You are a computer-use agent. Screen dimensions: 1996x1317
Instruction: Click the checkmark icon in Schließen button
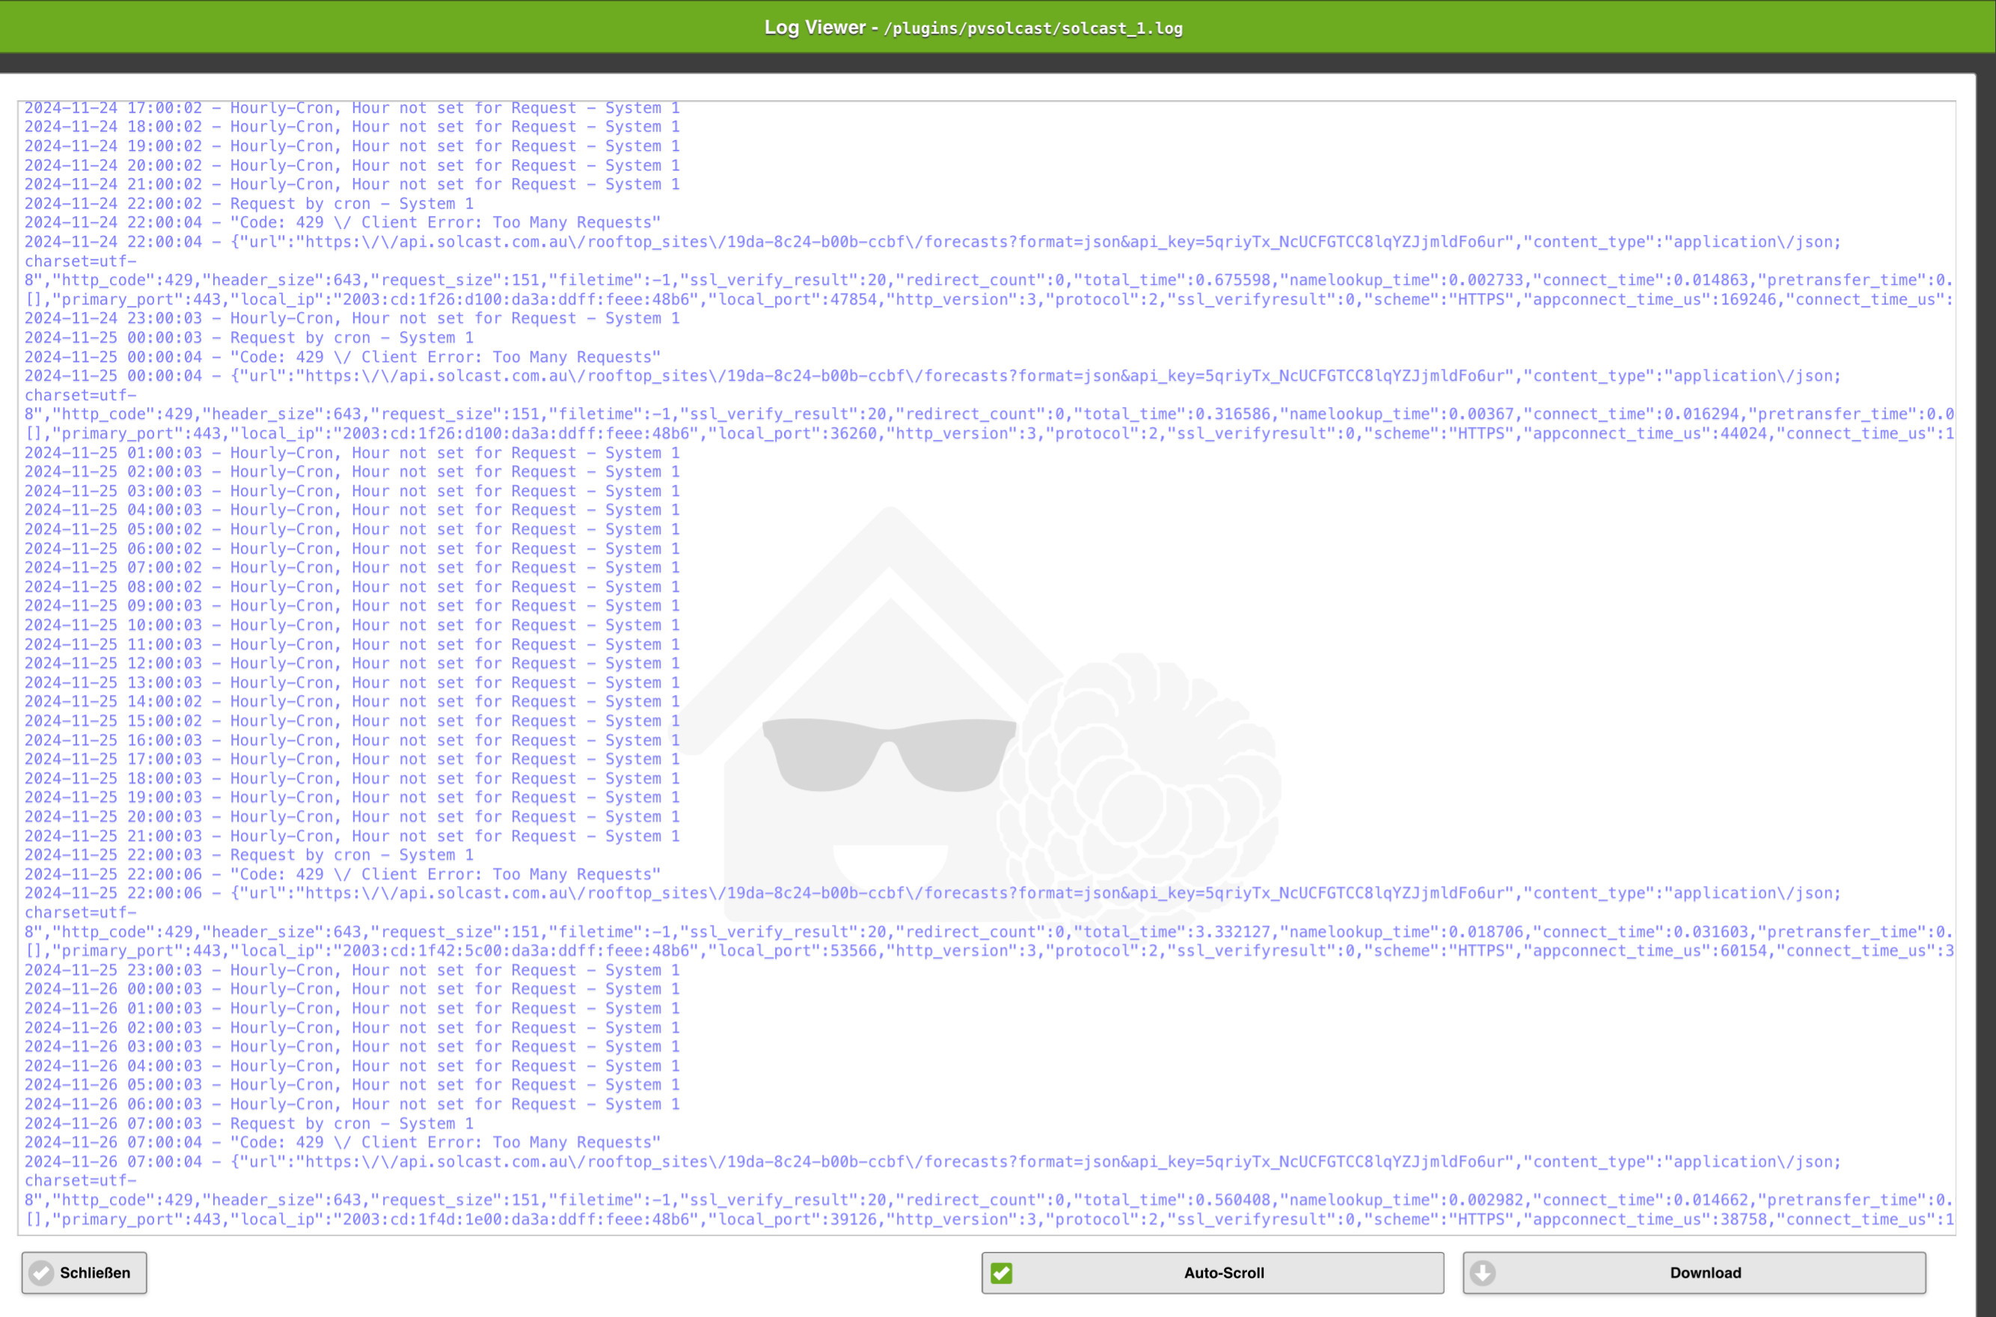41,1273
